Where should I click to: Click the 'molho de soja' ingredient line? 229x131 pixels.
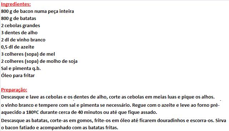tap(39, 61)
